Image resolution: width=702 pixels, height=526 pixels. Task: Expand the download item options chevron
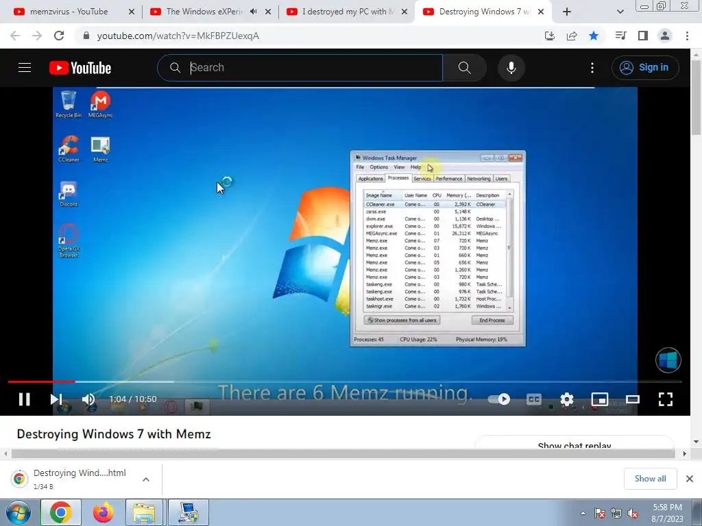(x=146, y=479)
